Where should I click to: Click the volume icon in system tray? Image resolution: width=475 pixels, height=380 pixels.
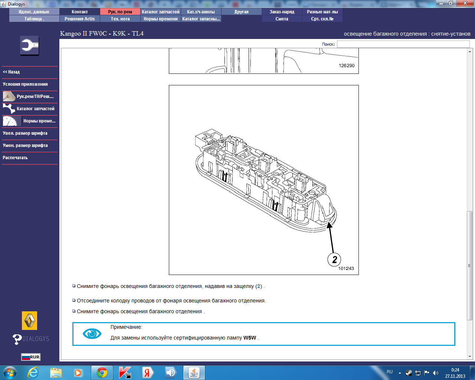tap(436, 373)
